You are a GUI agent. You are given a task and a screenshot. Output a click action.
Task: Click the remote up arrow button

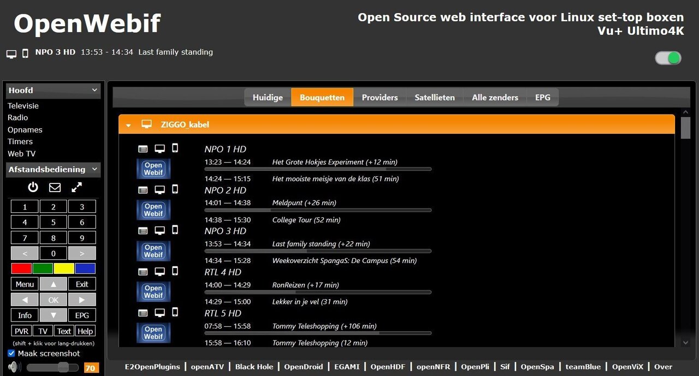[x=53, y=284]
